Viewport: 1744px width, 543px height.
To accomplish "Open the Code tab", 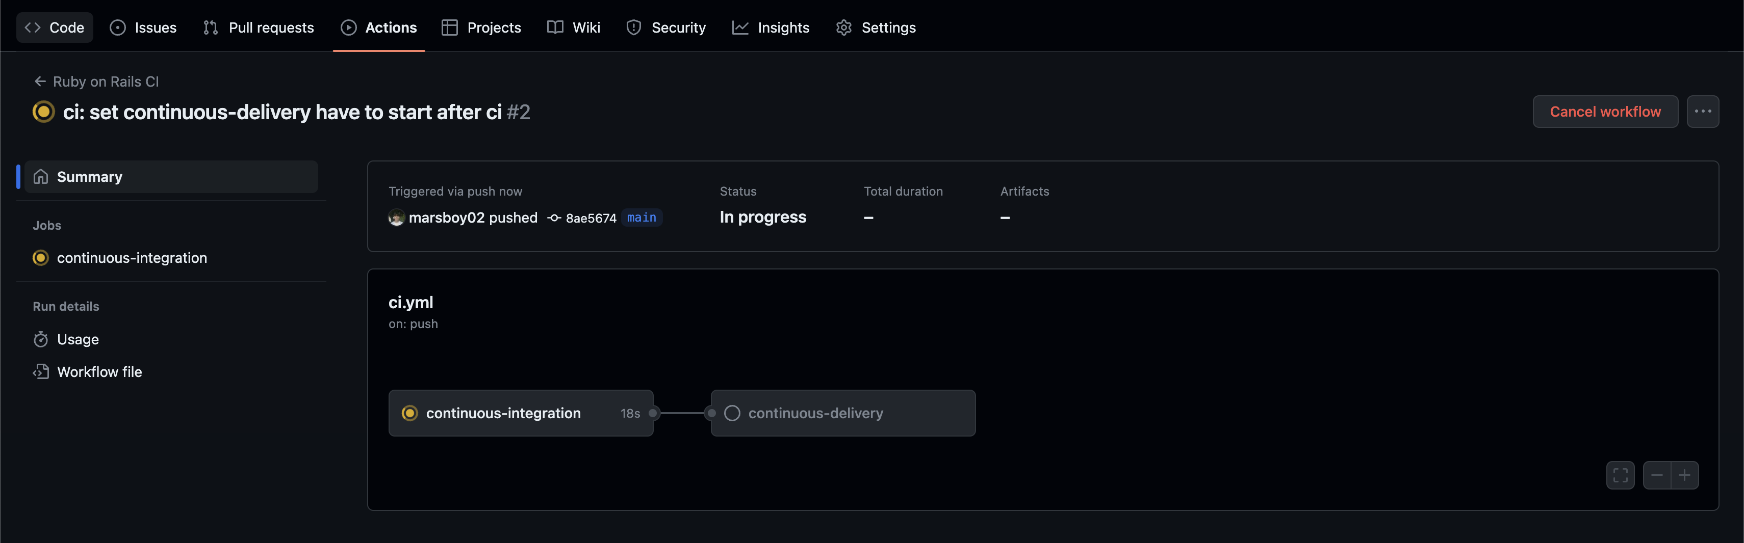I will pyautogui.click(x=54, y=27).
